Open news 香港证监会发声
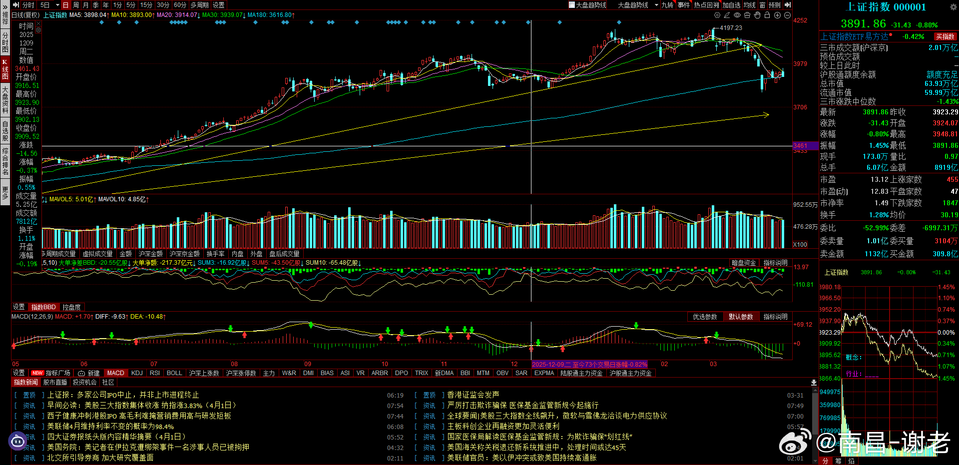Viewport: 959px width, 465px height. (473, 395)
